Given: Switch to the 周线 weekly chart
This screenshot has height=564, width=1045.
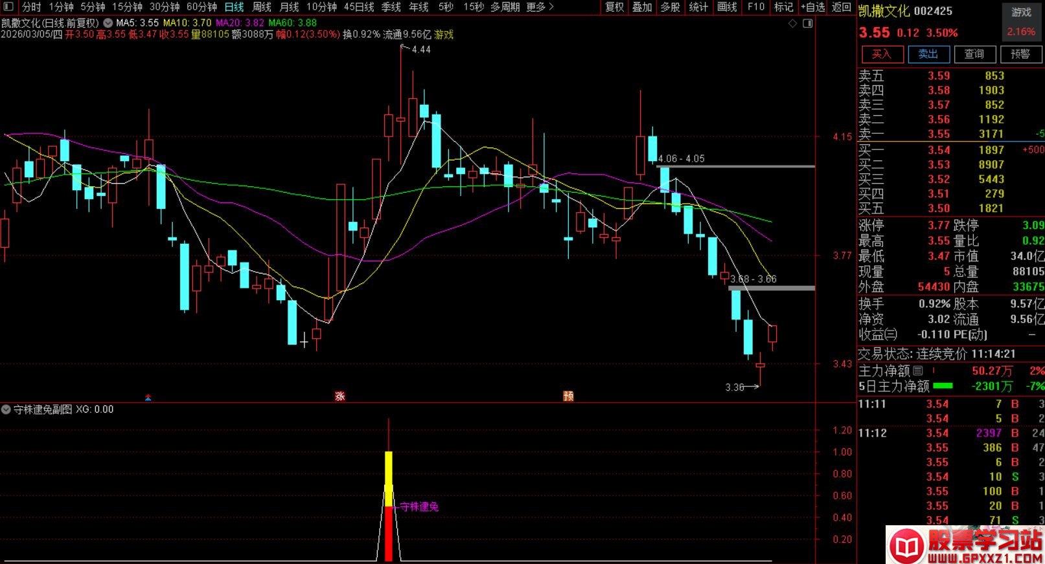Looking at the screenshot, I should coord(261,6).
